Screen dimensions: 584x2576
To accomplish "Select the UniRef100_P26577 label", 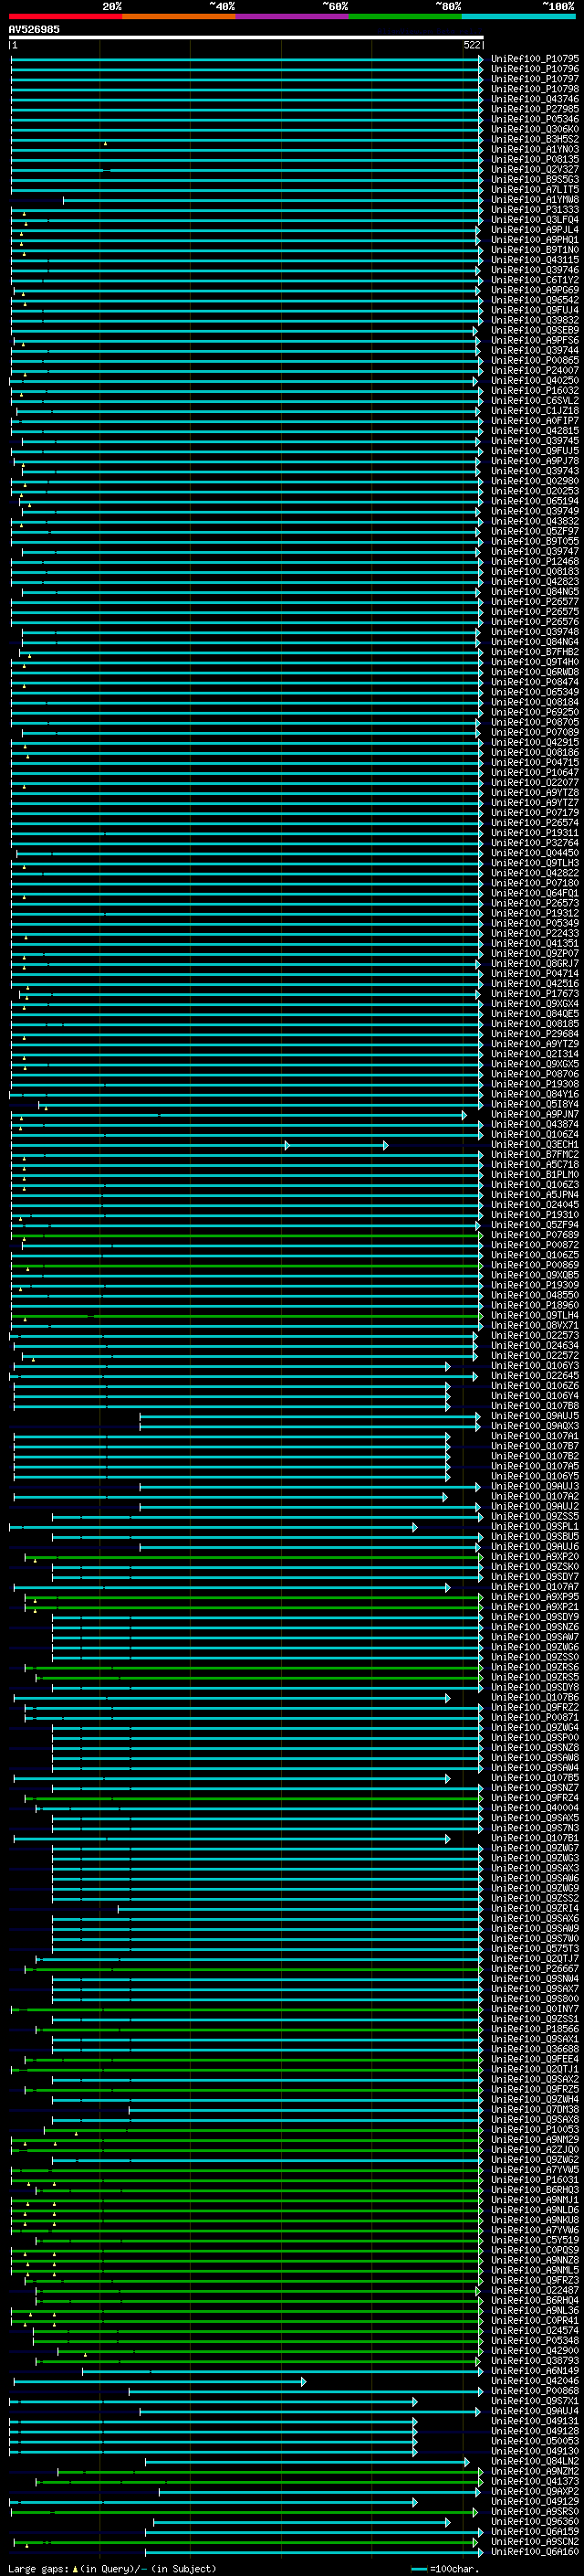I will coord(535,601).
